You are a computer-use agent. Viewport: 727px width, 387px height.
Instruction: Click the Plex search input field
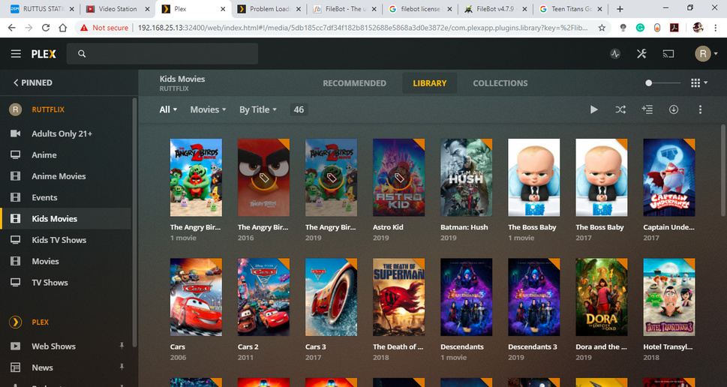(x=162, y=54)
